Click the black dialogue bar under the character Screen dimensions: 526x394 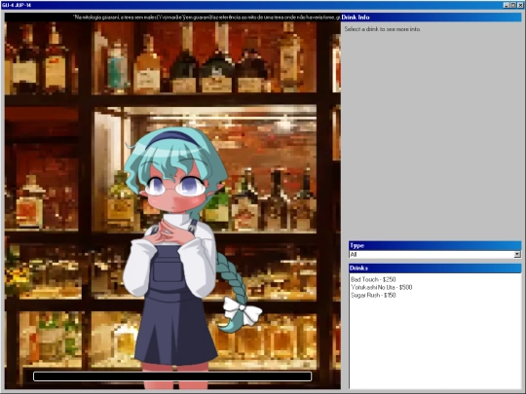(172, 376)
